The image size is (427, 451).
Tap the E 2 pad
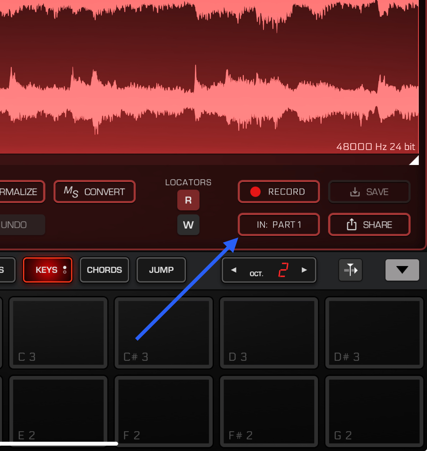[x=58, y=411]
